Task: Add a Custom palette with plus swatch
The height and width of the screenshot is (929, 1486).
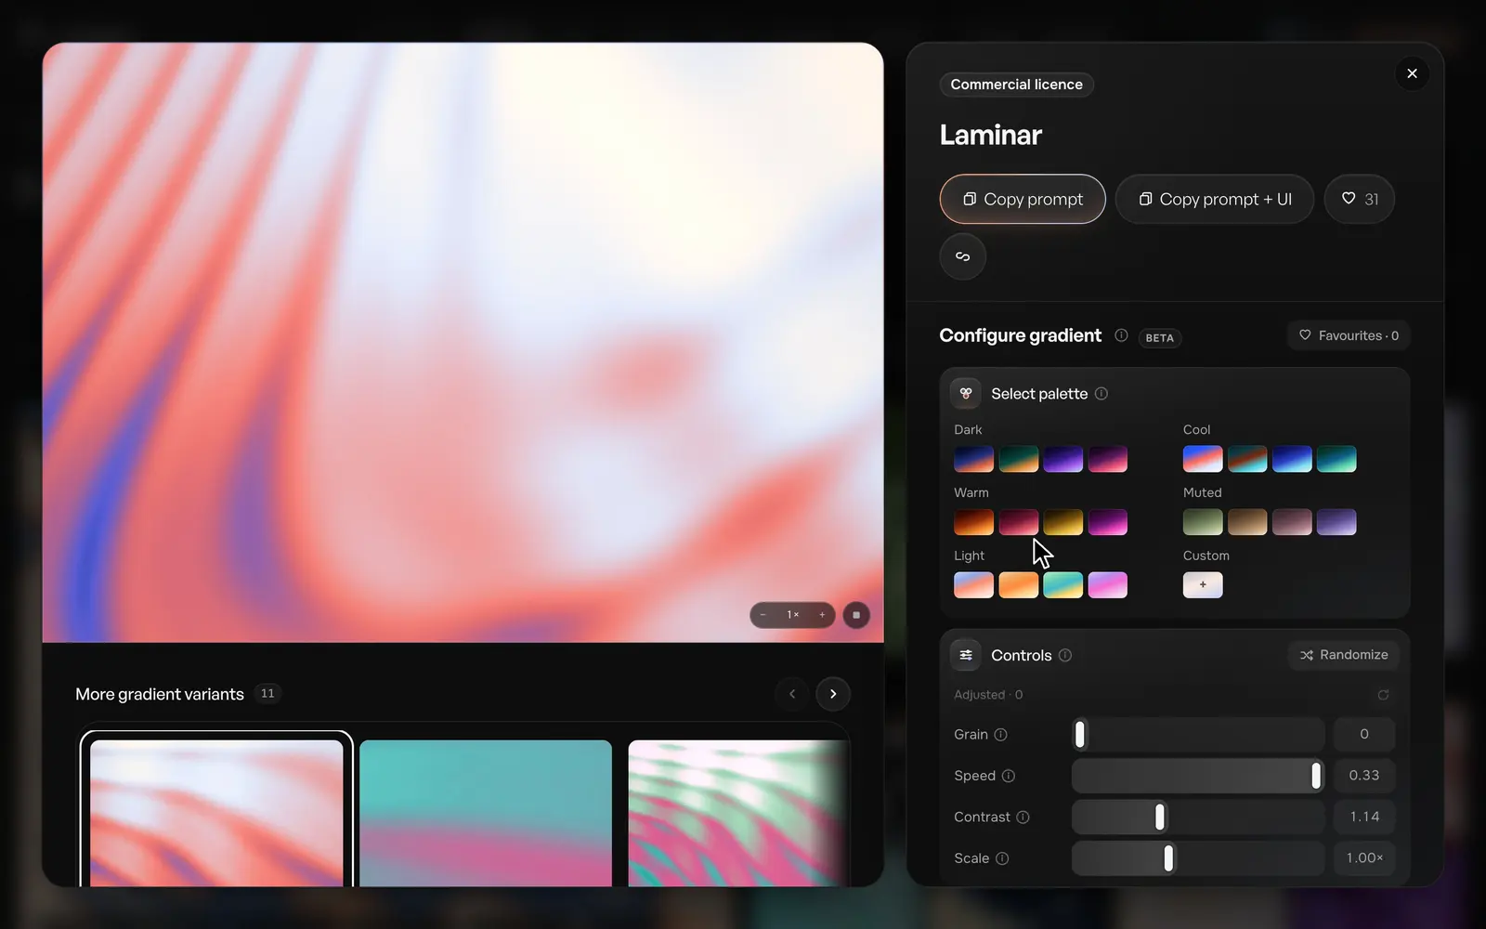Action: [x=1203, y=585]
